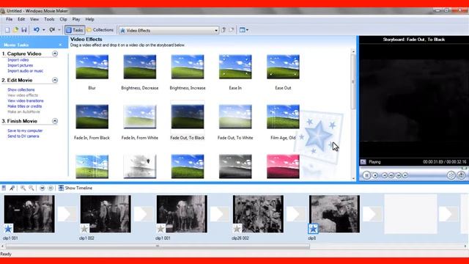
Task: Open the Views dropdown button
Action: point(244,30)
